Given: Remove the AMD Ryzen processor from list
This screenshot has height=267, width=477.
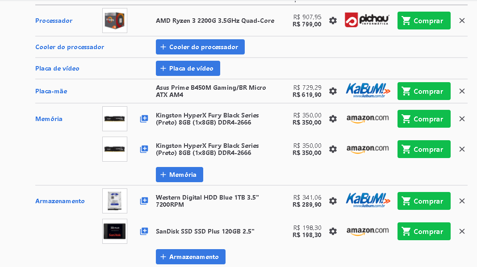Looking at the screenshot, I should pyautogui.click(x=462, y=21).
